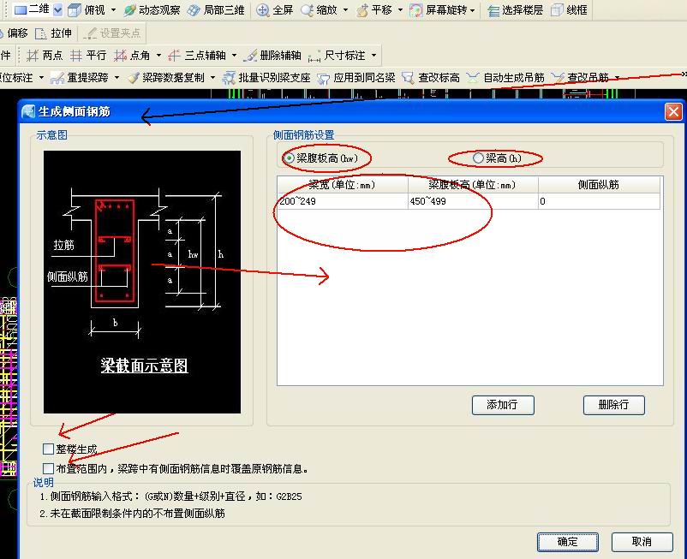Check the 整楼生成 checkbox
The height and width of the screenshot is (559, 687).
click(x=49, y=449)
